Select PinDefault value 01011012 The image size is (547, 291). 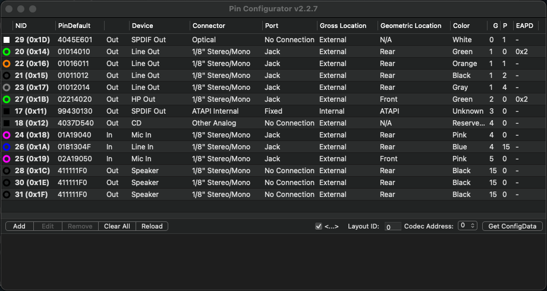pyautogui.click(x=73, y=76)
